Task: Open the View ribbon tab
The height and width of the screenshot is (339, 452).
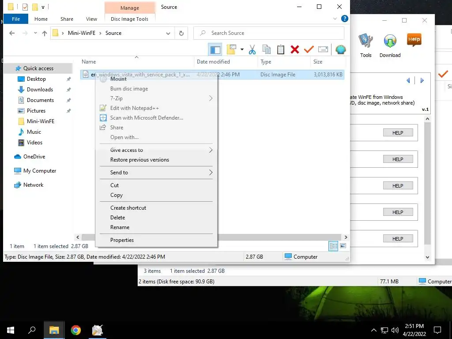Action: (91, 19)
